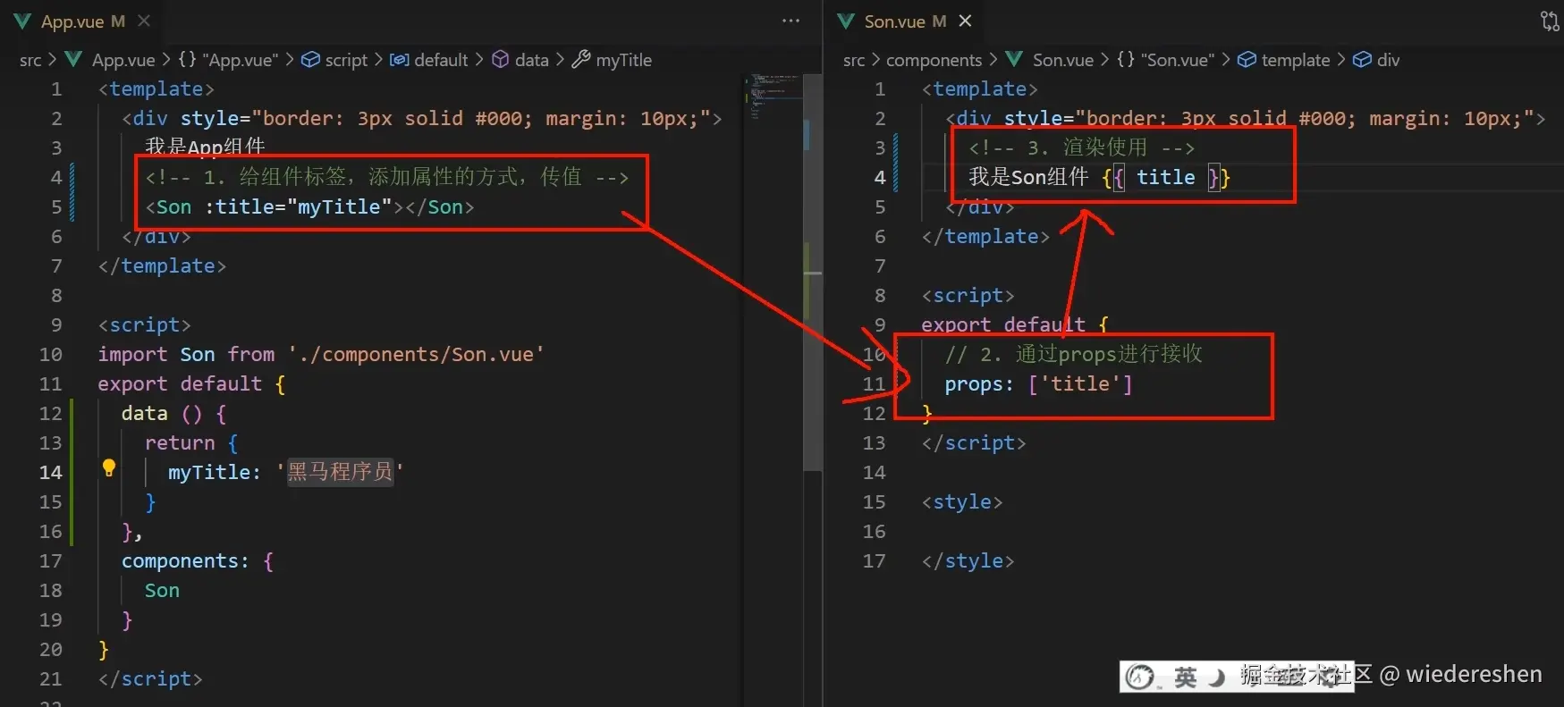Select 'src' in the App.vue breadcrumb
Image resolution: width=1564 pixels, height=707 pixels.
tap(30, 60)
